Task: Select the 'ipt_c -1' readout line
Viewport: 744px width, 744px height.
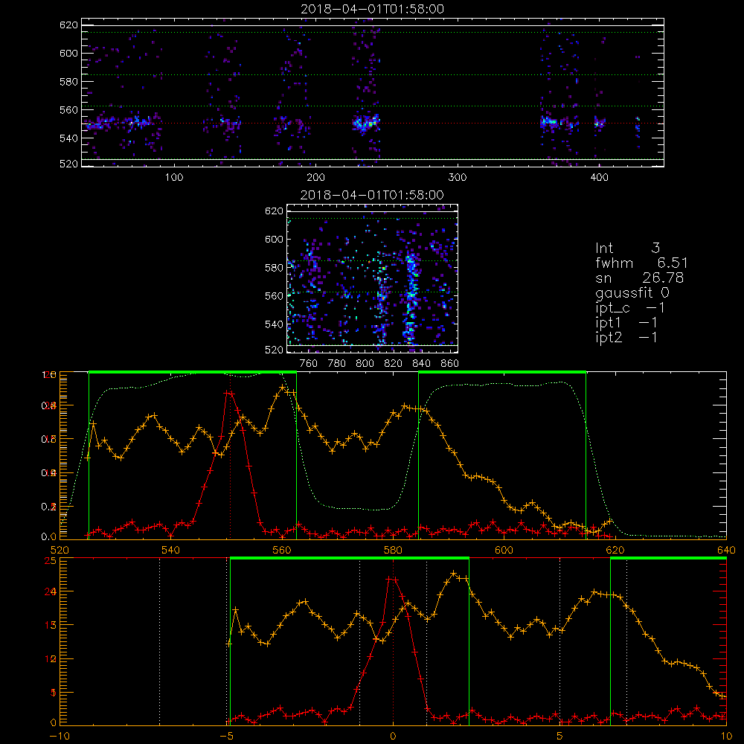Action: coord(630,308)
